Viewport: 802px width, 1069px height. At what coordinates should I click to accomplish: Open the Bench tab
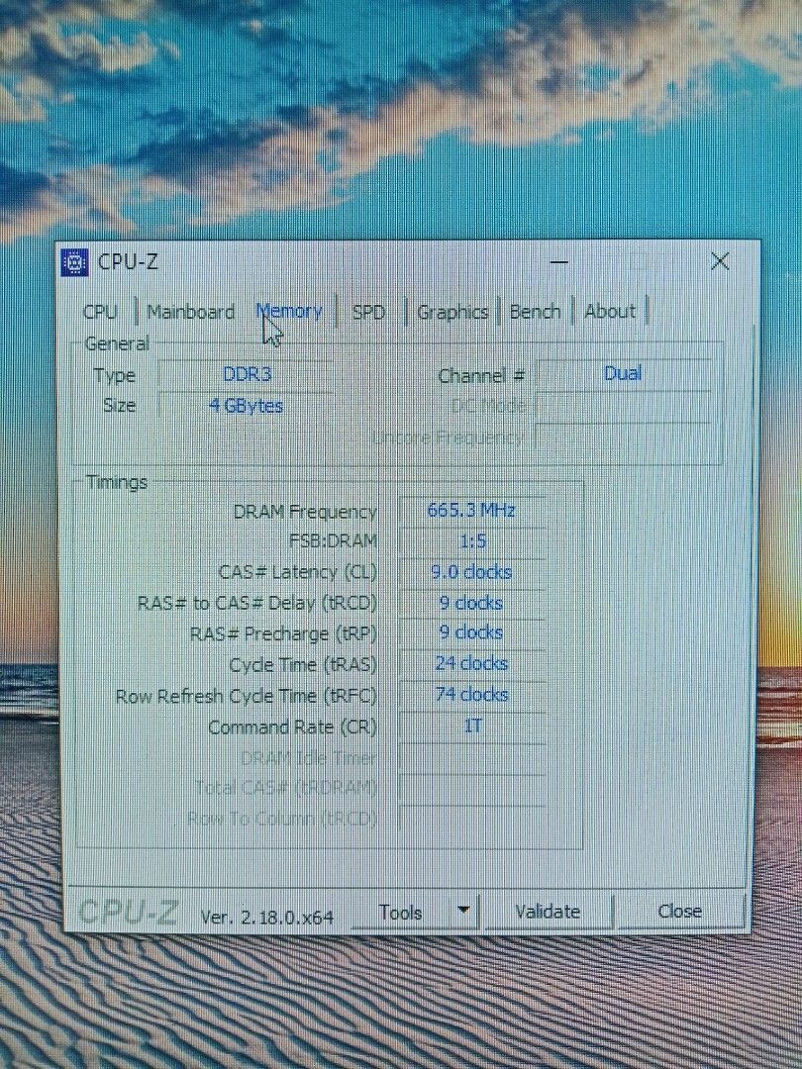(x=536, y=312)
